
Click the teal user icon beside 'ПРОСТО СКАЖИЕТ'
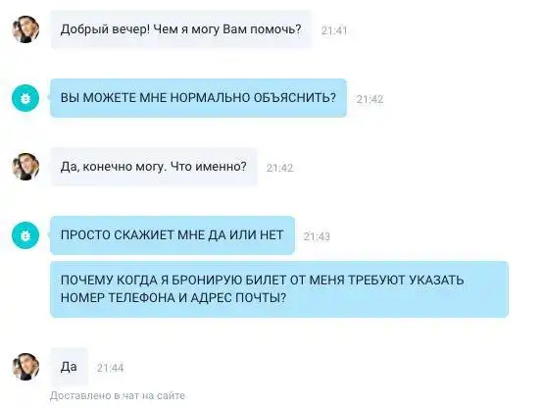25,235
